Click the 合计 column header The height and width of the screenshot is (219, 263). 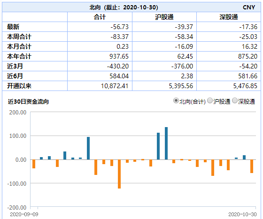click(100, 17)
